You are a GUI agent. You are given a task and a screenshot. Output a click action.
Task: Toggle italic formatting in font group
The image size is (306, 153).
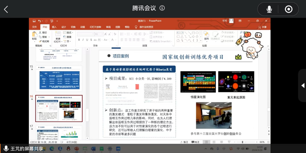(83, 40)
